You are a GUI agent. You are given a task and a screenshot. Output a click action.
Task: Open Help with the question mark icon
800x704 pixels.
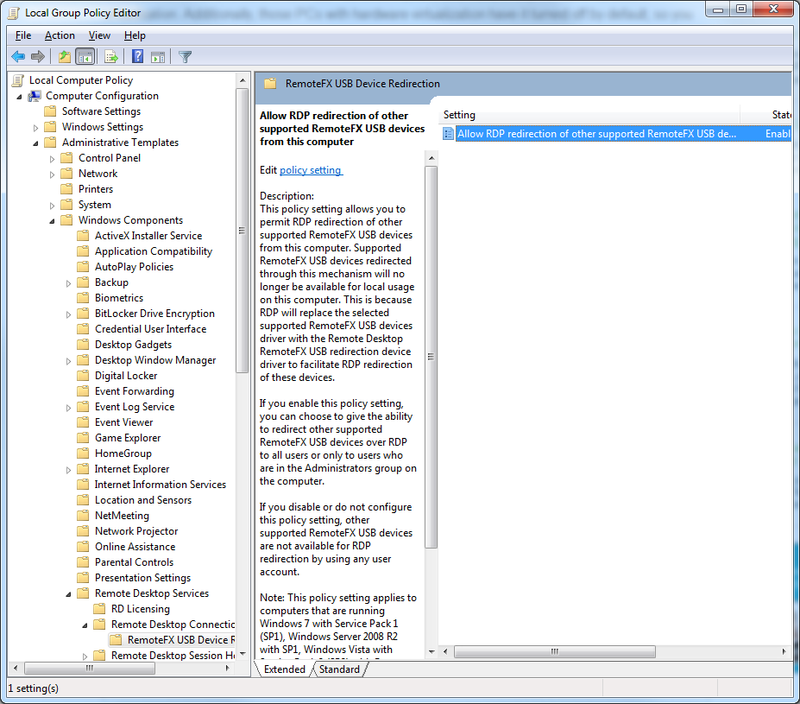(137, 57)
